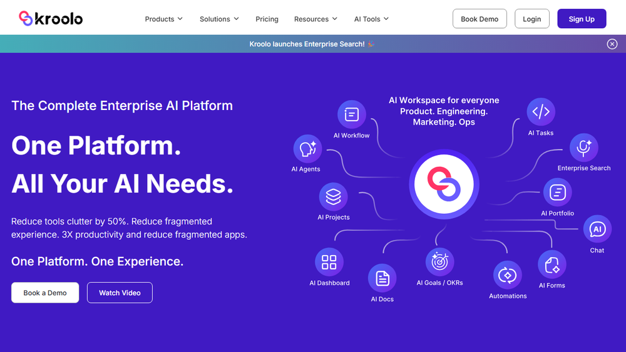Click the Login button

(531, 19)
